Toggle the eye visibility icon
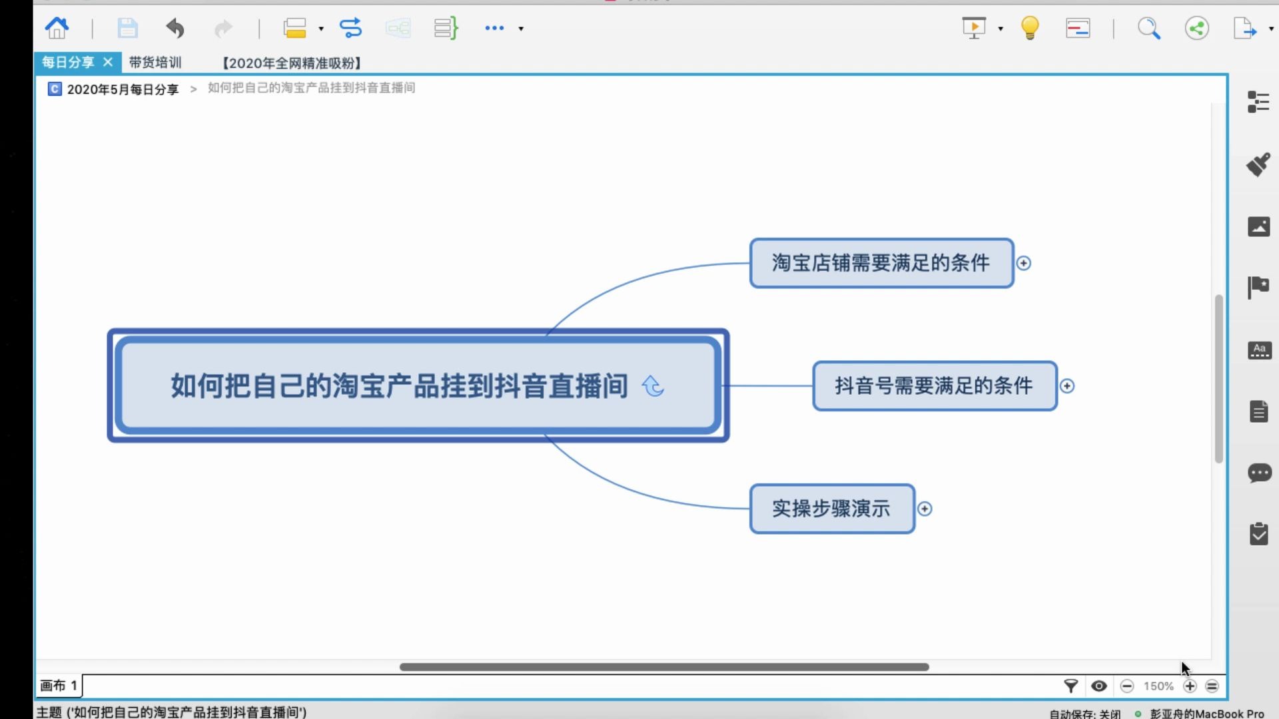 pyautogui.click(x=1099, y=686)
